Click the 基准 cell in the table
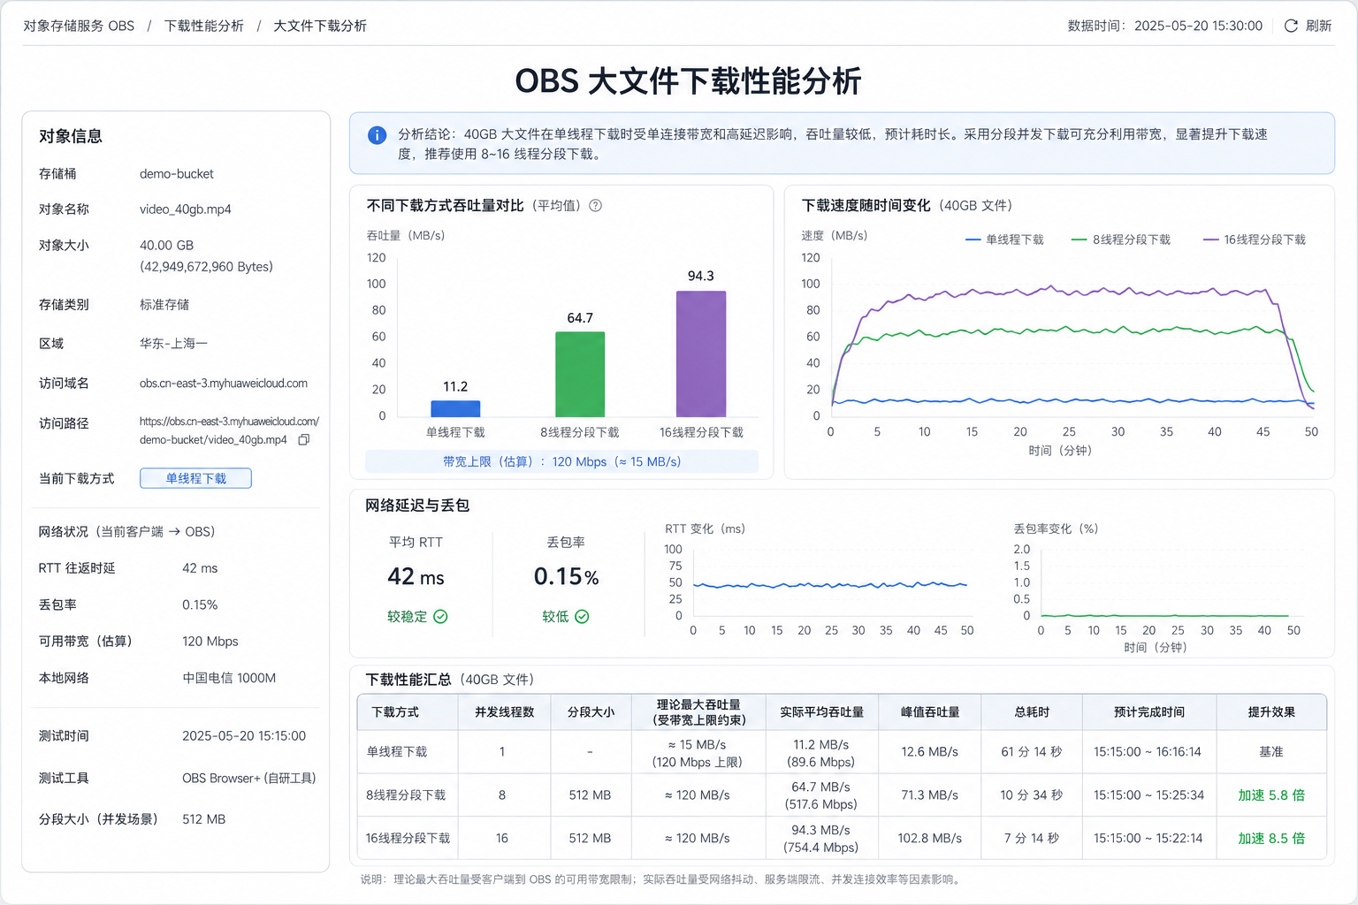The height and width of the screenshot is (905, 1358). tap(1271, 751)
